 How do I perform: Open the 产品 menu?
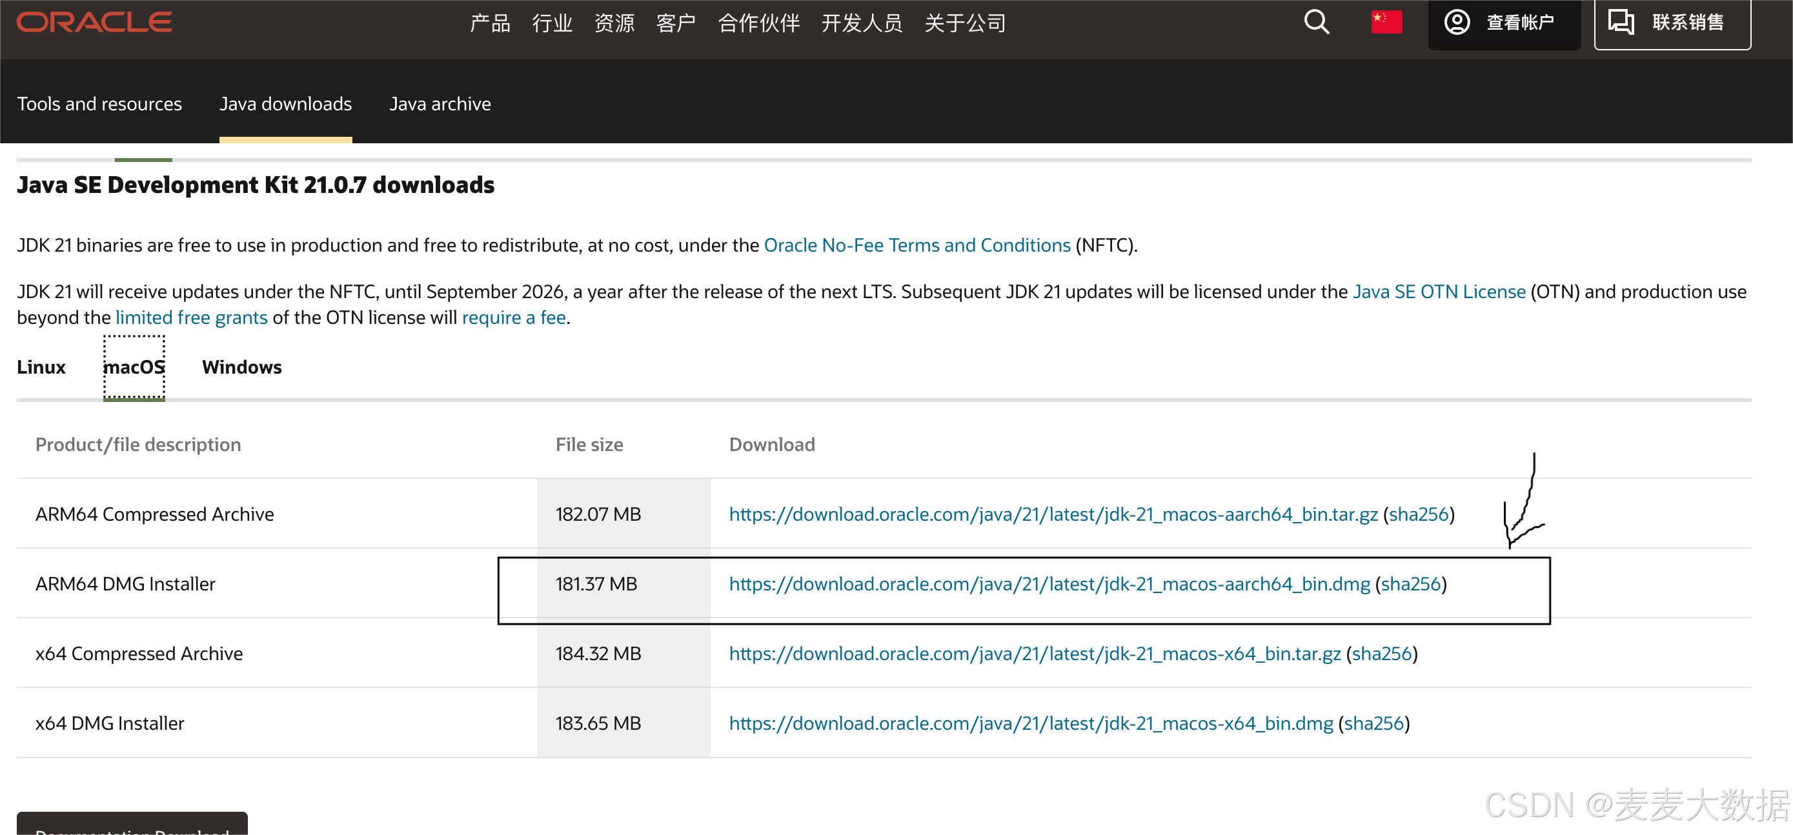[x=490, y=23]
